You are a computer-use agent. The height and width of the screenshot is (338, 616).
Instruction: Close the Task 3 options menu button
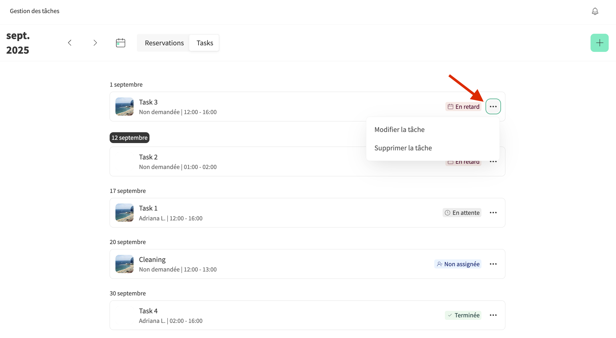pyautogui.click(x=493, y=107)
